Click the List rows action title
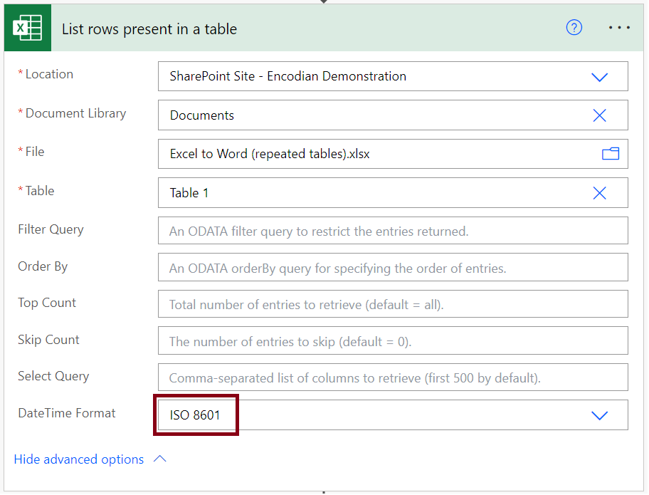Viewport: 649px width, 495px height. coord(150,29)
